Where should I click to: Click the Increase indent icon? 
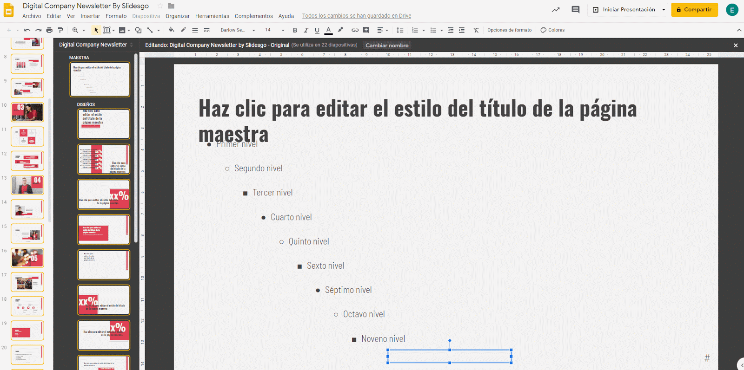click(462, 30)
